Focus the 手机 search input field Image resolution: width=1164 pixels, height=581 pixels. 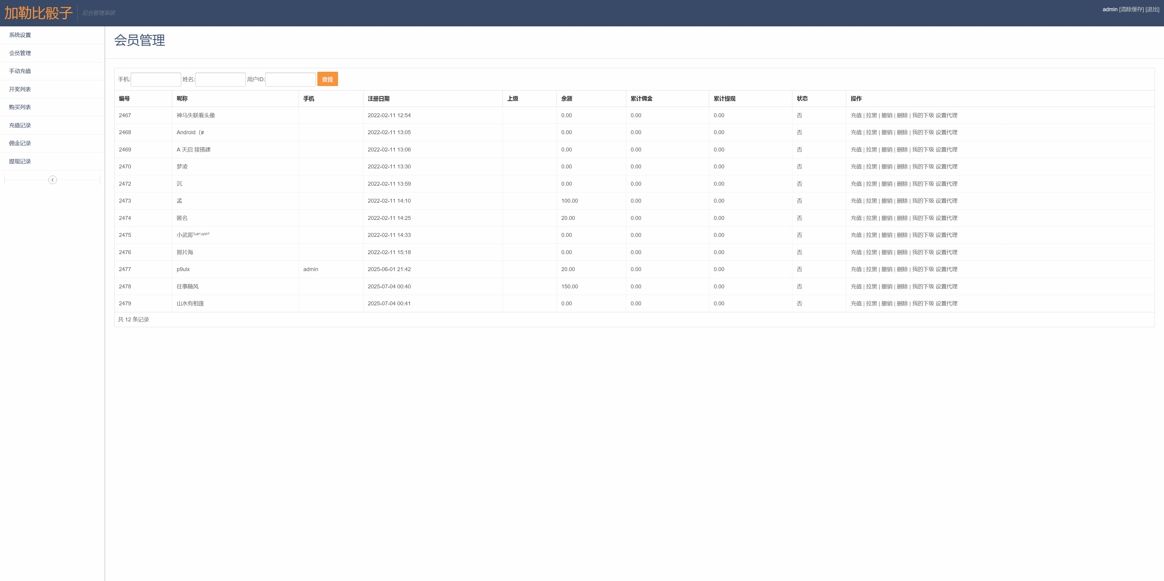[x=156, y=79]
